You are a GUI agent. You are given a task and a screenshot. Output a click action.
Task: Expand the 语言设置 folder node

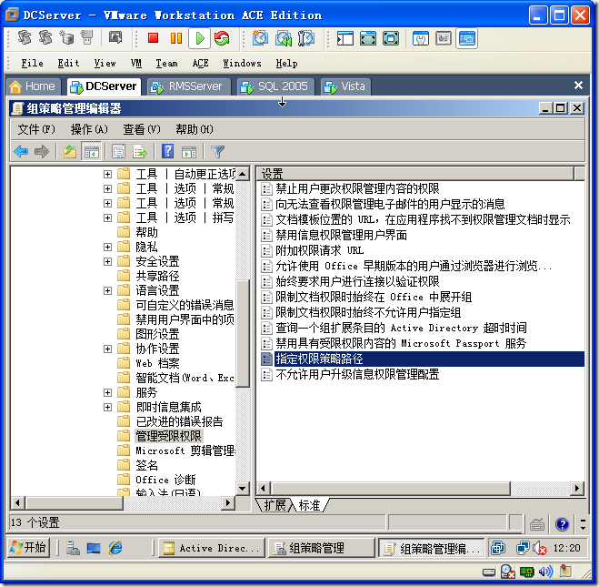pyautogui.click(x=108, y=290)
